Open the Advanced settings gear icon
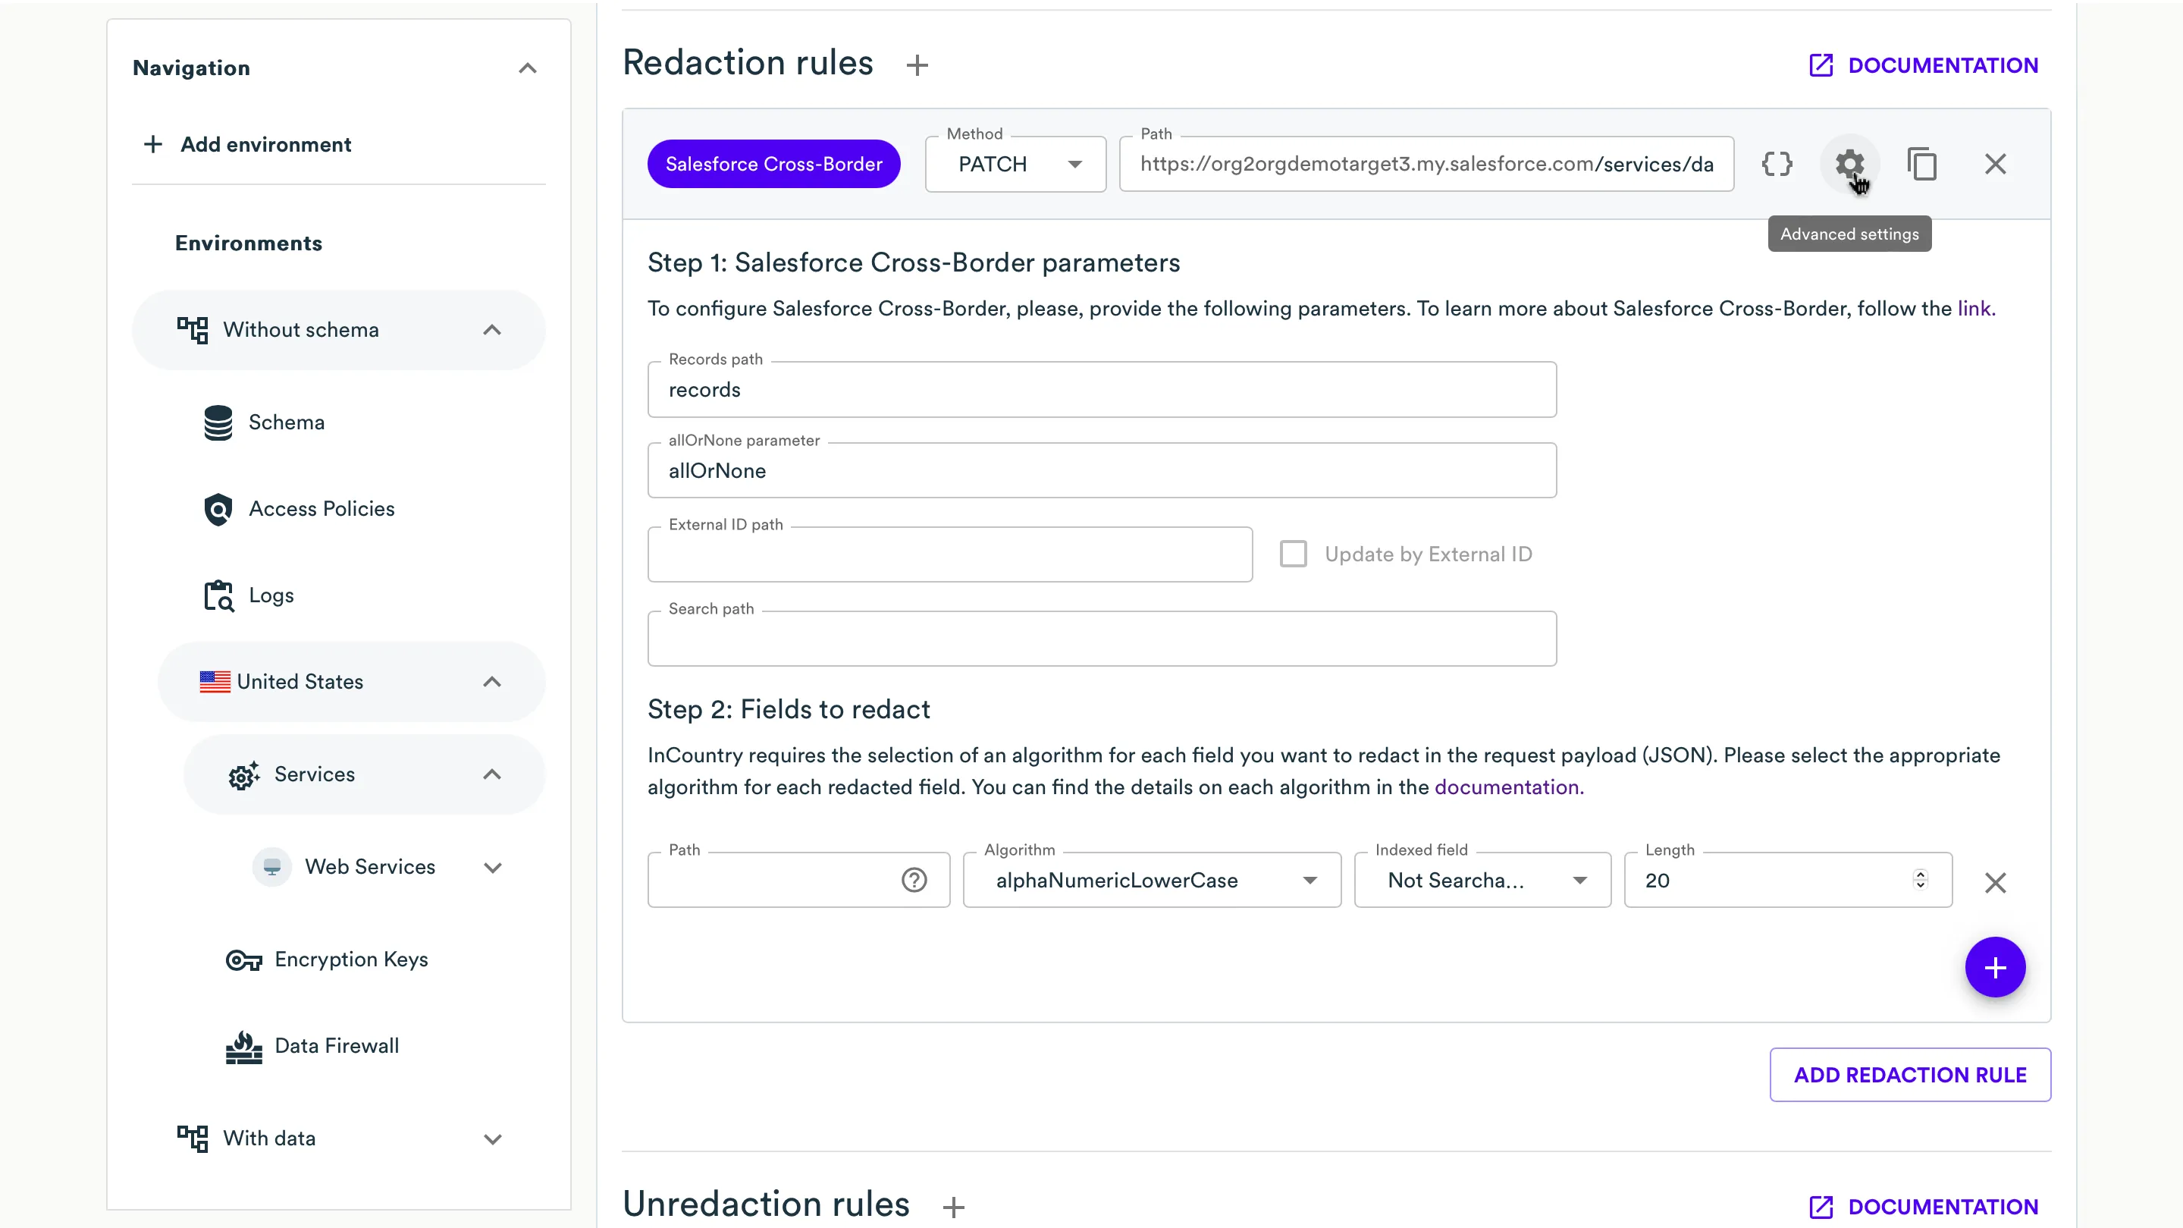The image size is (2183, 1228). [1849, 164]
